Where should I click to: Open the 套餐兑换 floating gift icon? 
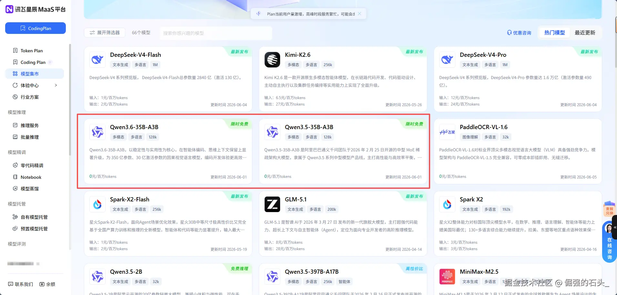pos(609,209)
